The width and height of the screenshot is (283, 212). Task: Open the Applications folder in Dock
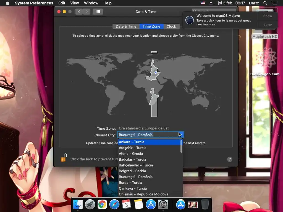(180, 205)
